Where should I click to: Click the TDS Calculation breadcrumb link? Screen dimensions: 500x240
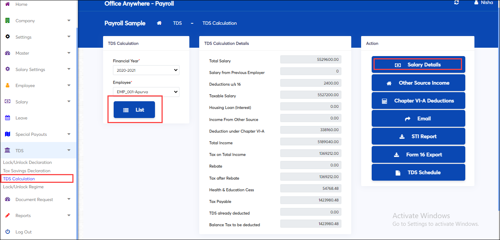220,23
